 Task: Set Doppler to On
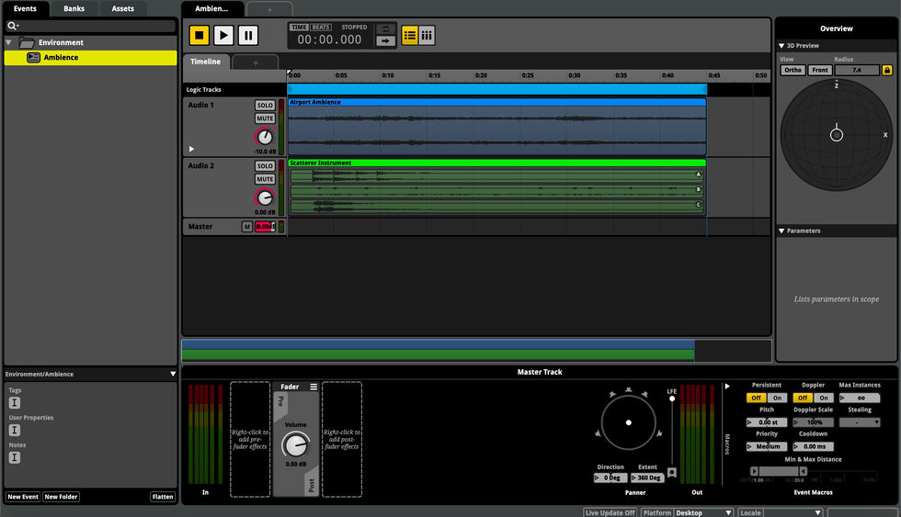pyautogui.click(x=824, y=398)
